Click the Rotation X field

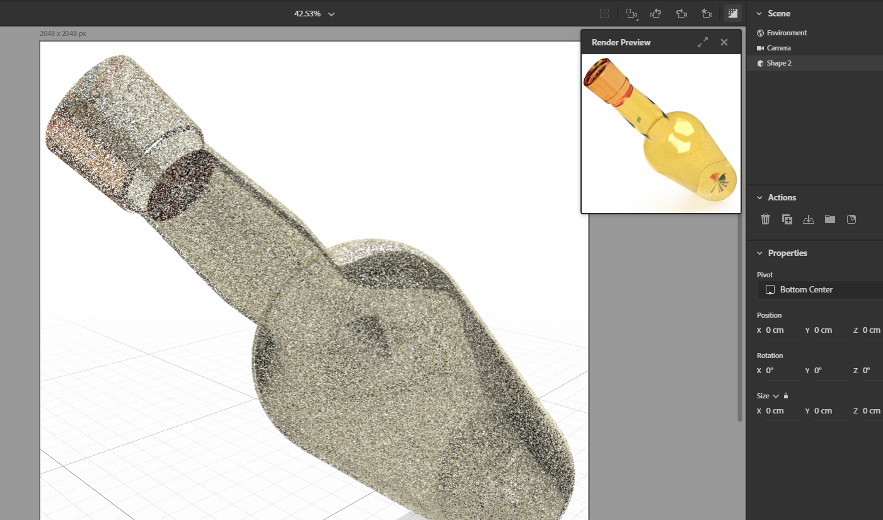pyautogui.click(x=783, y=371)
